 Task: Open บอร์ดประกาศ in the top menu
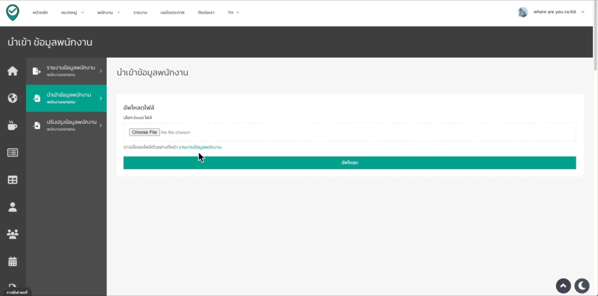[x=172, y=12]
